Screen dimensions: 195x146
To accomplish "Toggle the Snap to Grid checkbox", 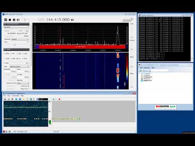I will [15, 83].
